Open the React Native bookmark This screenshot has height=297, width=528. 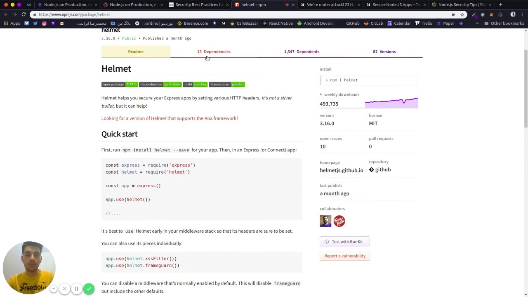click(x=278, y=24)
